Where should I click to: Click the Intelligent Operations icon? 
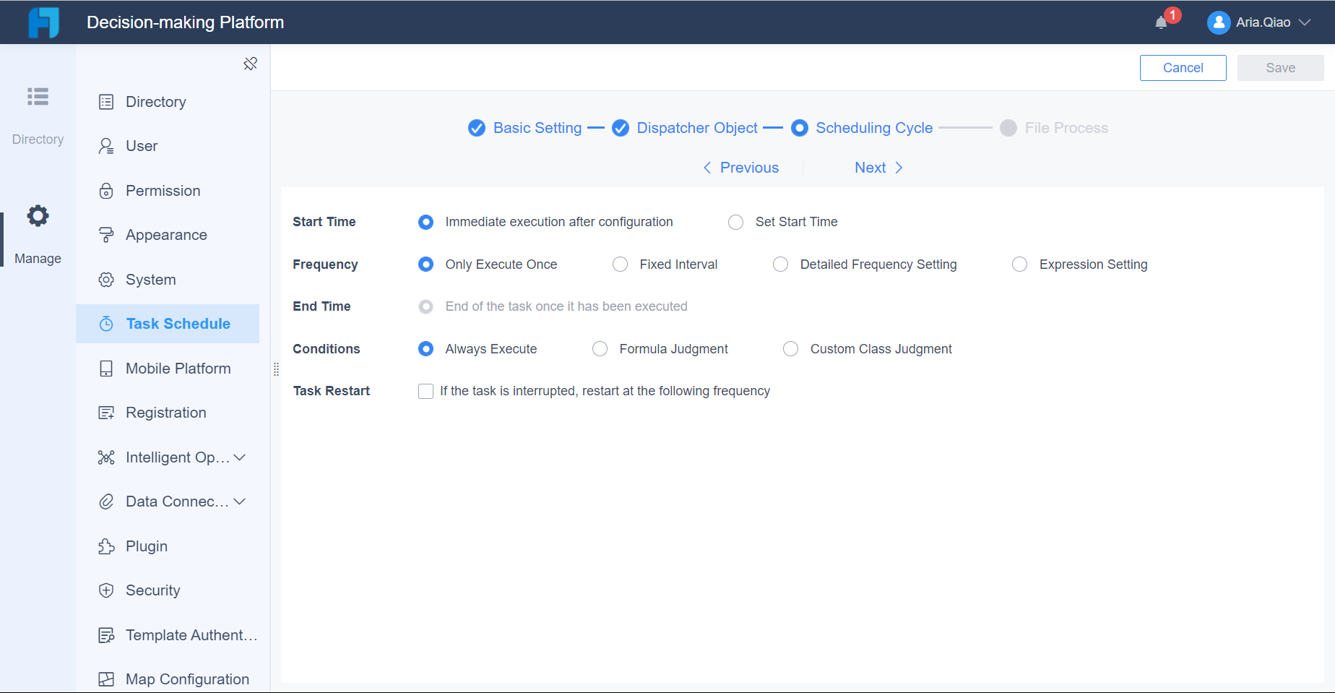click(x=106, y=457)
